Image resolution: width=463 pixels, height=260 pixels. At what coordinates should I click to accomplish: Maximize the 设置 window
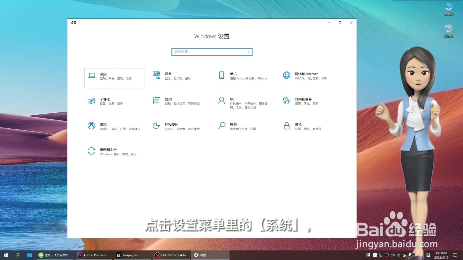click(340, 23)
